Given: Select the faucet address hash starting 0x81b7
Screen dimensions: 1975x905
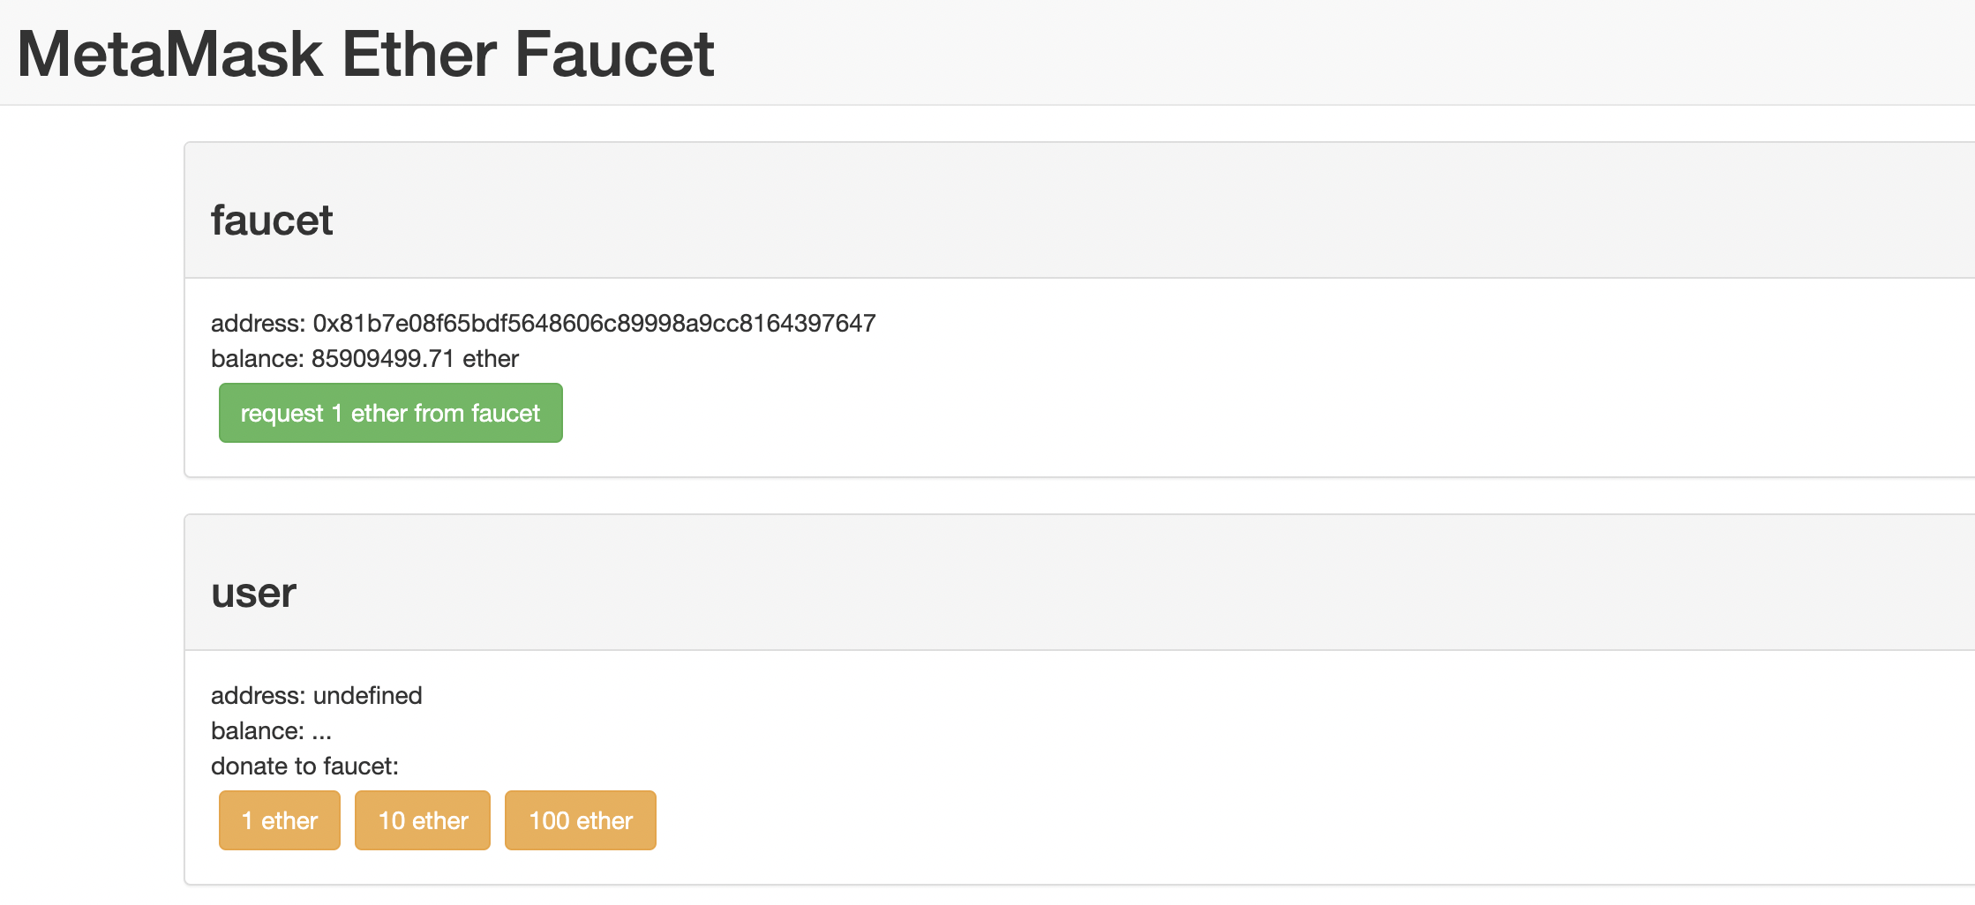Looking at the screenshot, I should (594, 323).
